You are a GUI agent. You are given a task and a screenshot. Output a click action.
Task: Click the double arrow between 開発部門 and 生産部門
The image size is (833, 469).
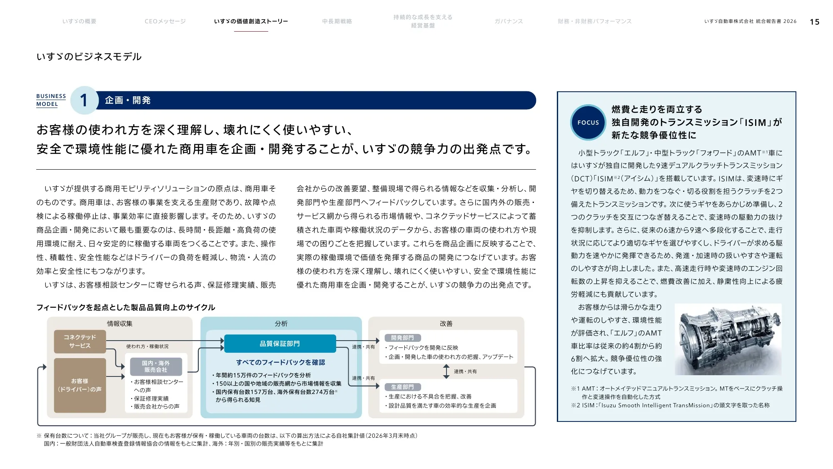(446, 371)
